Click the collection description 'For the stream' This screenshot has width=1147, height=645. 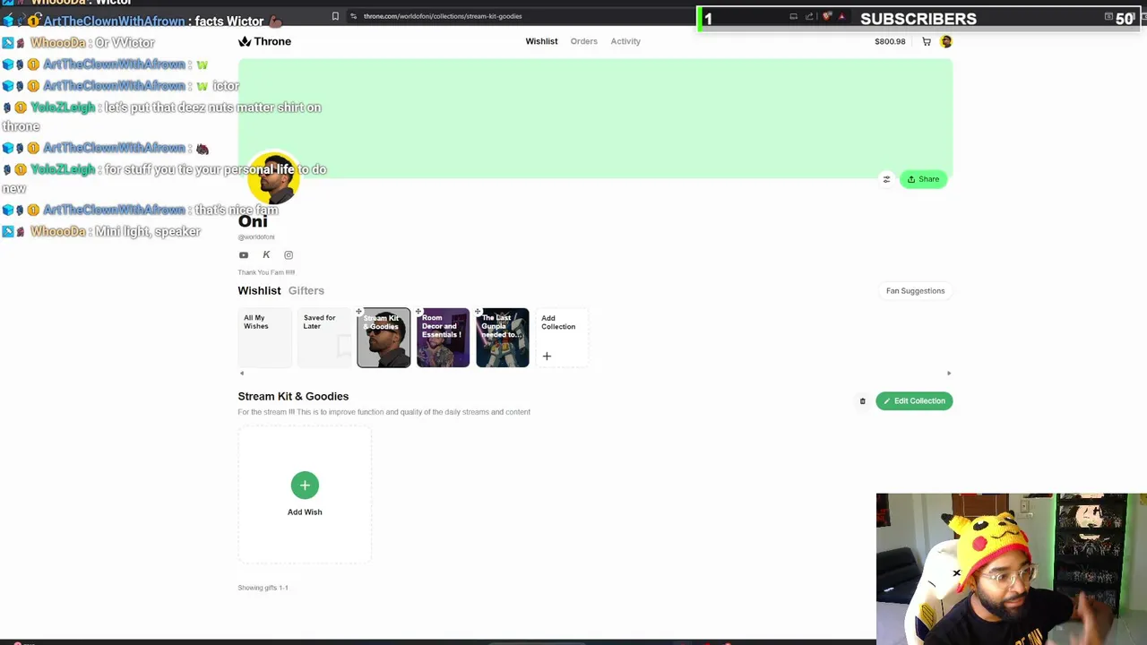[384, 412]
